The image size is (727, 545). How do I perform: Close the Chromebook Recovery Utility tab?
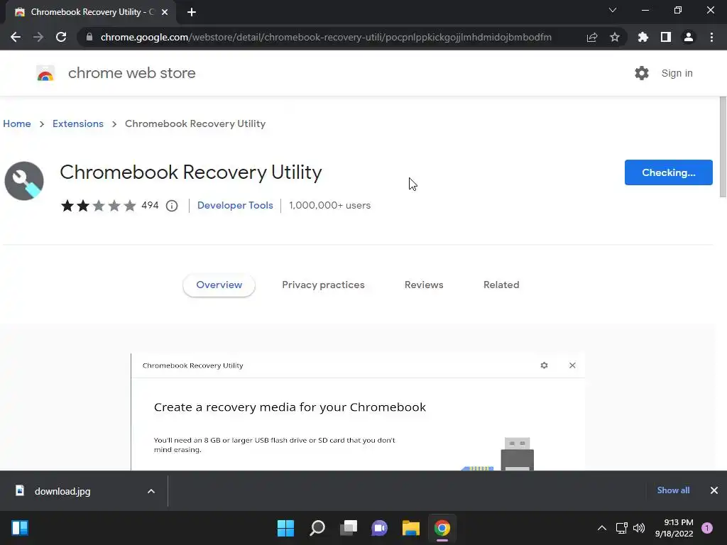click(165, 12)
